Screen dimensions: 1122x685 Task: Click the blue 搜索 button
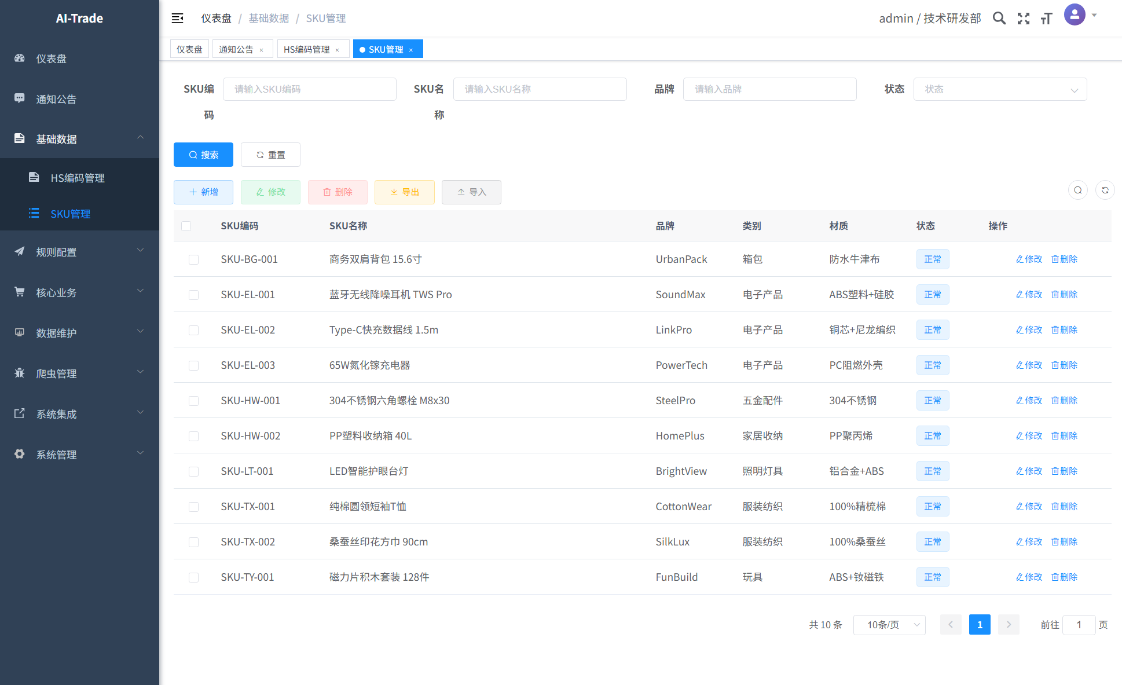203,155
